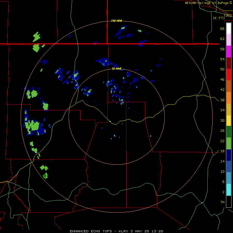
Task: Click the legend value 62
Action: 222,39
